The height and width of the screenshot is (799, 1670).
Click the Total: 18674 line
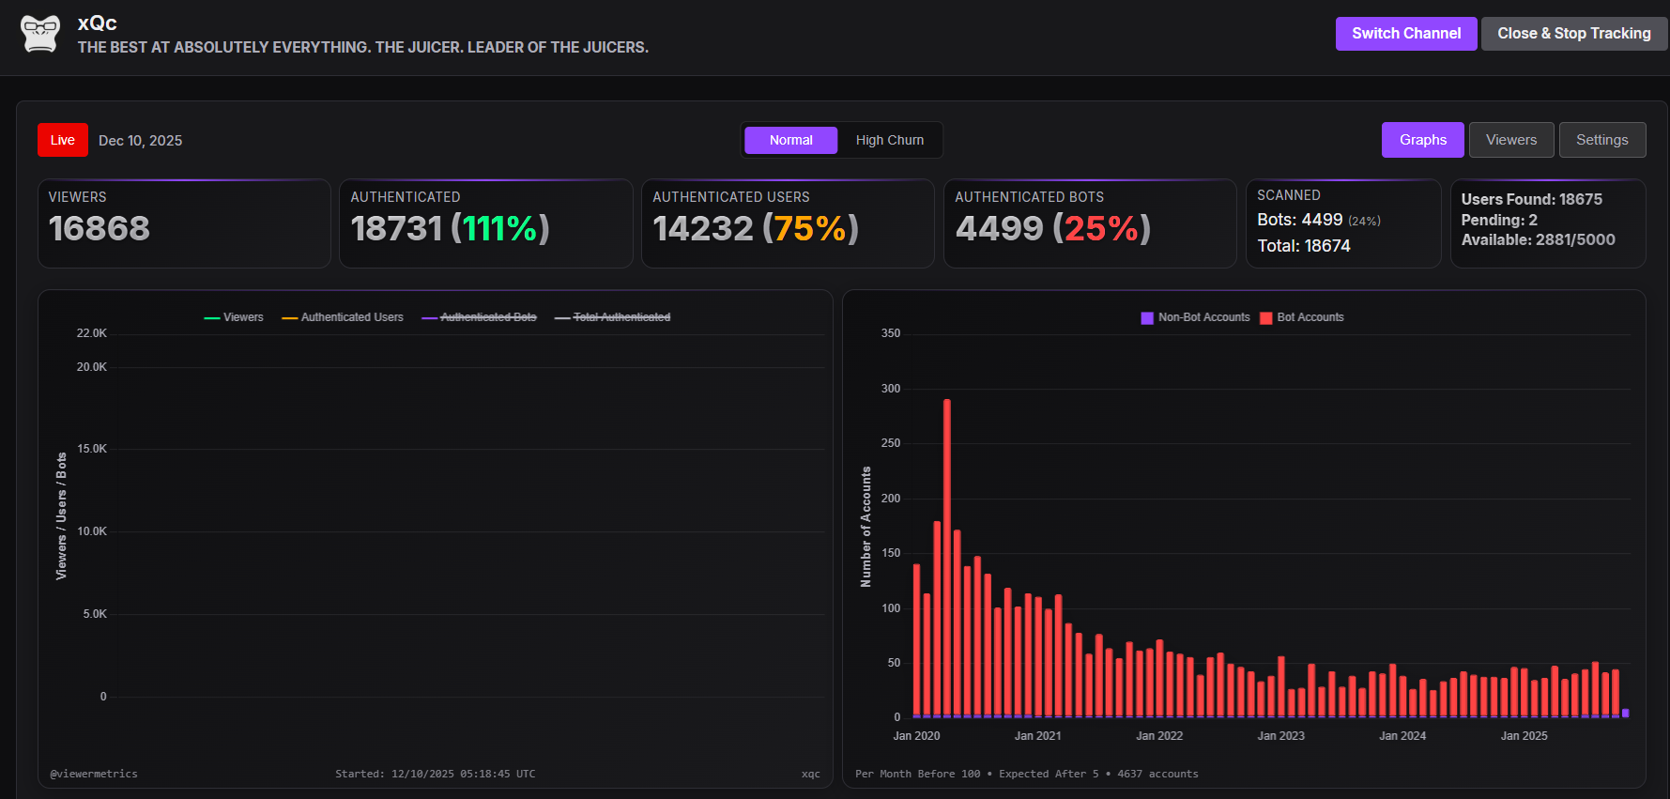[x=1304, y=246]
